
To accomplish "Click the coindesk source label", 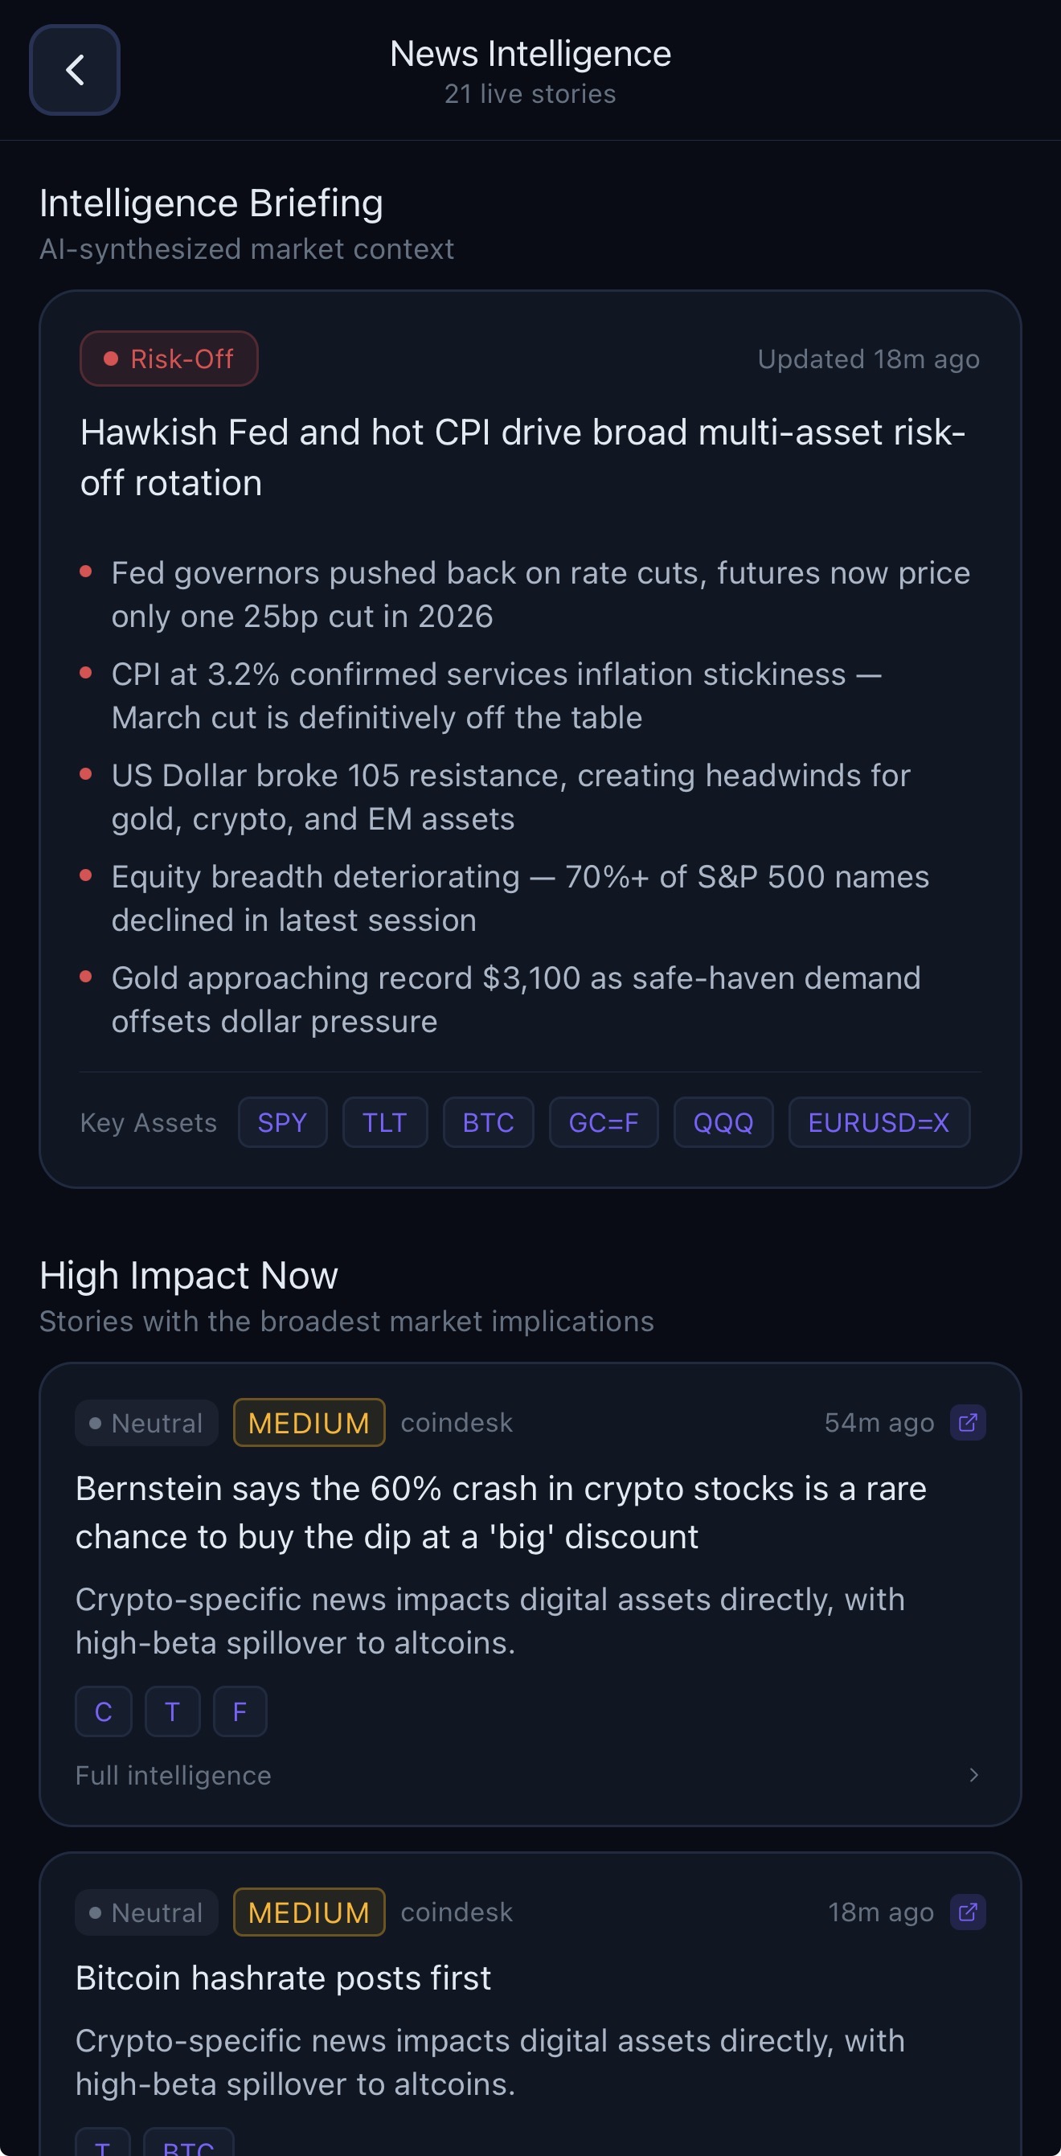I will 455,1422.
